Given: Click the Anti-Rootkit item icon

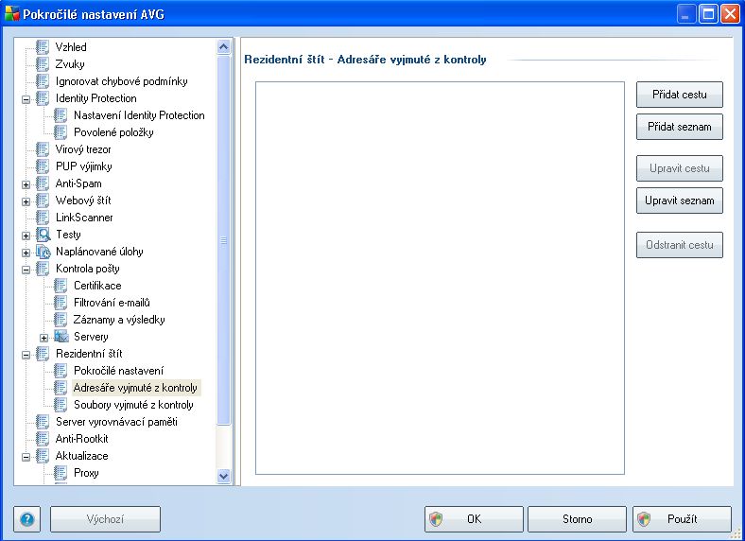Looking at the screenshot, I should coord(43,439).
